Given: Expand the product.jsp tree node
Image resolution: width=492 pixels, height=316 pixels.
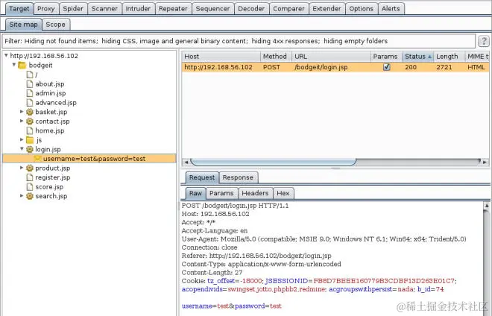Looking at the screenshot, I should [x=22, y=168].
